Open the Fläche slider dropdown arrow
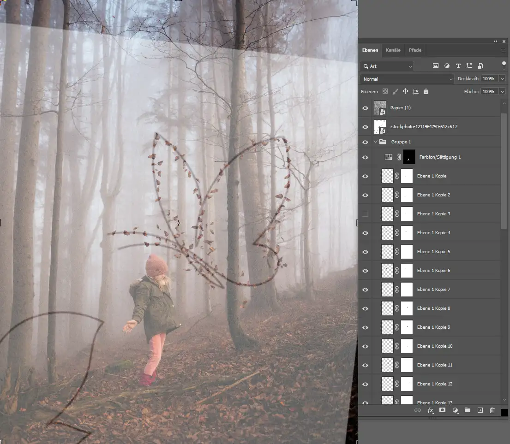This screenshot has height=444, width=510. click(503, 92)
